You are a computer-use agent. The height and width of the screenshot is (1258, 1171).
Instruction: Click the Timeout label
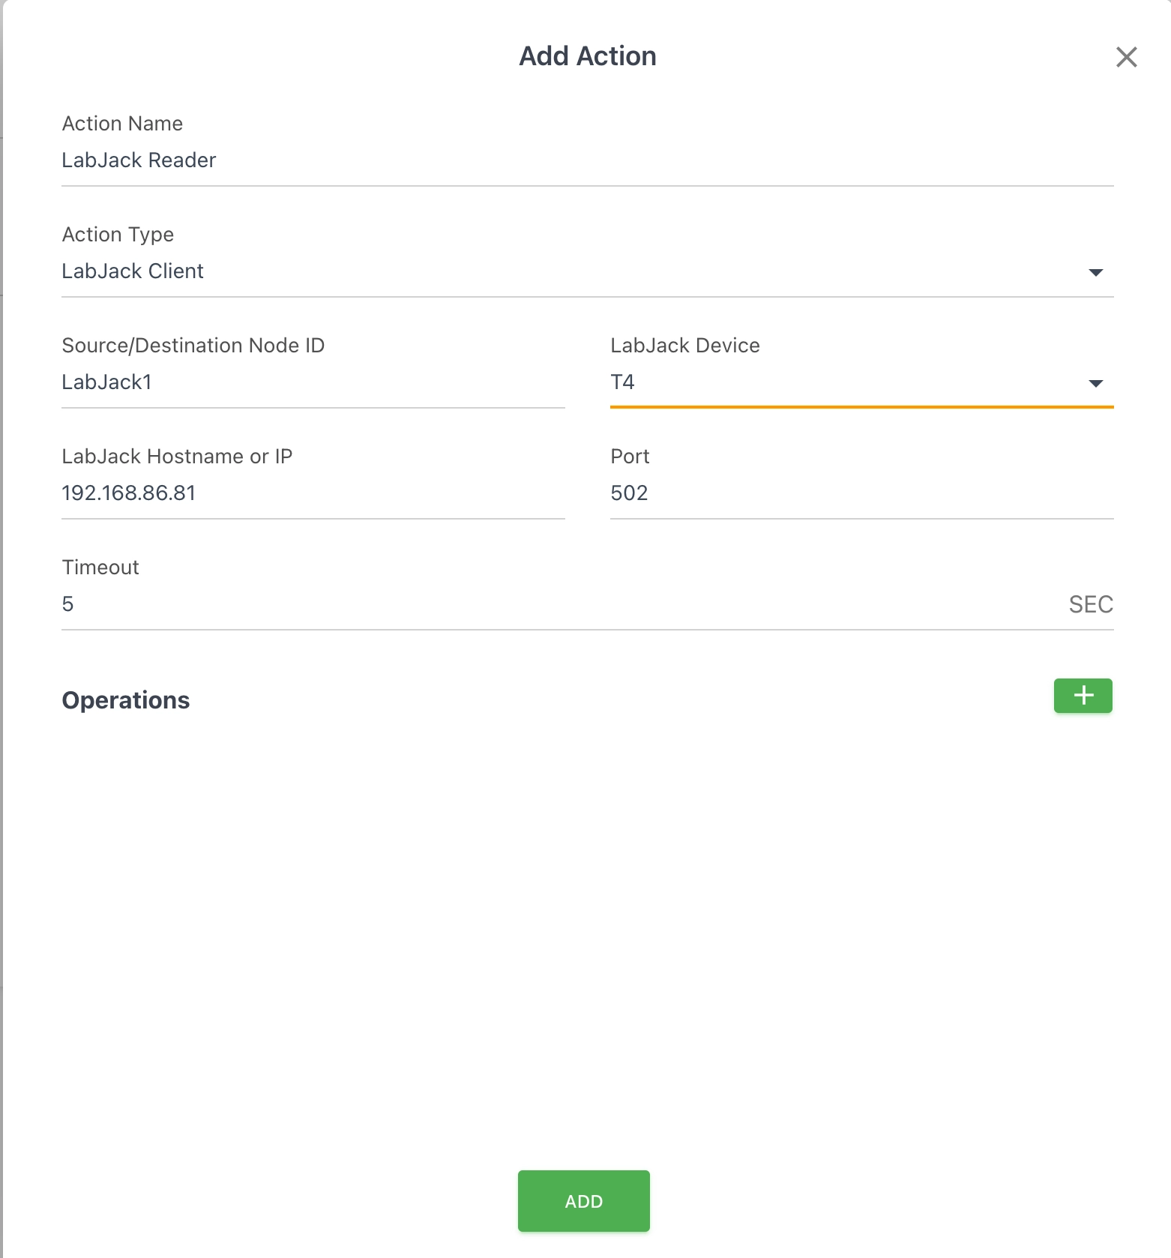click(100, 568)
